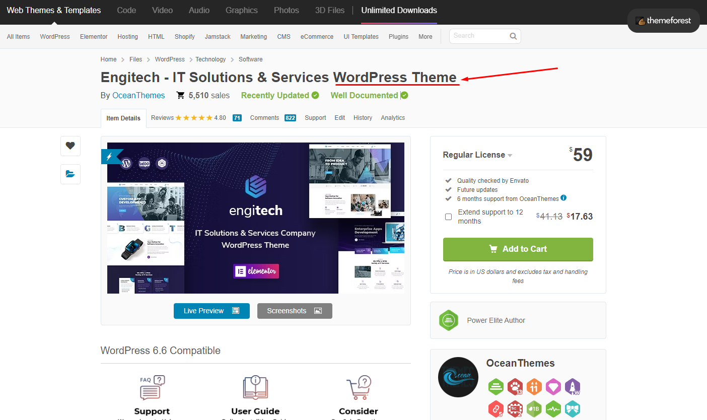This screenshot has width=707, height=420.
Task: Add item to favorites with the heart icon
Action: pos(70,146)
